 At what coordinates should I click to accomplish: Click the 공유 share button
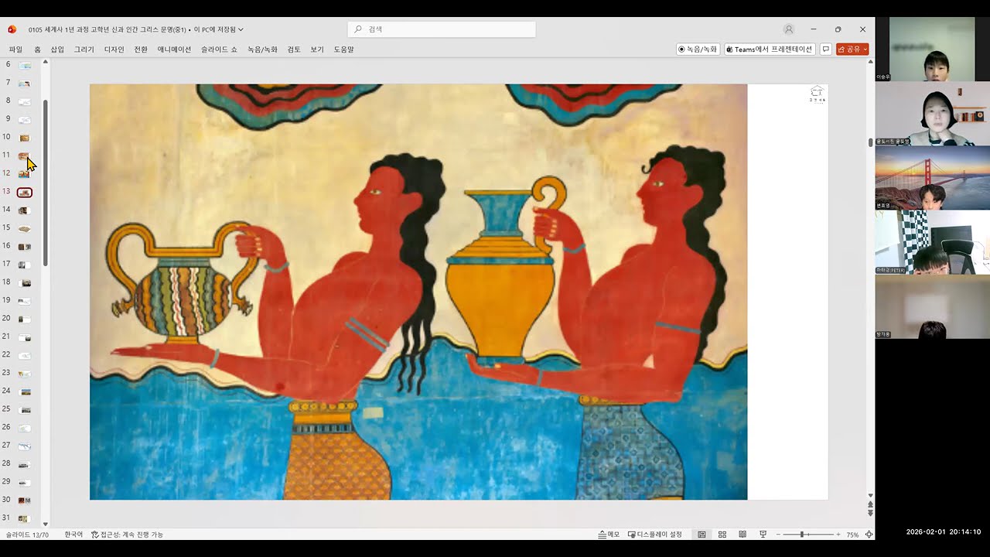pos(852,49)
